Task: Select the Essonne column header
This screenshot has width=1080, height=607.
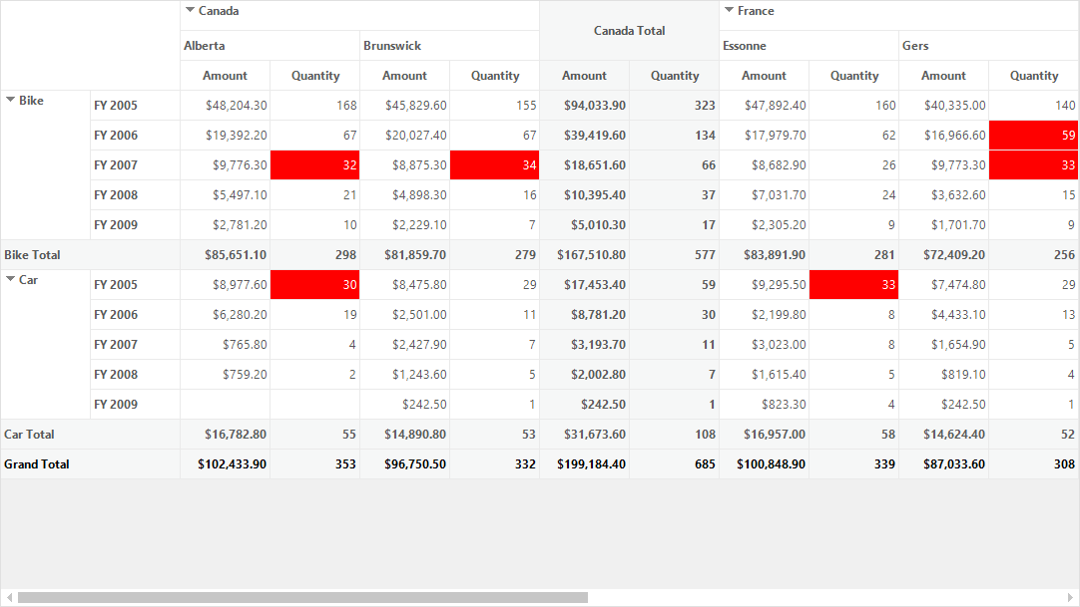Action: point(810,46)
